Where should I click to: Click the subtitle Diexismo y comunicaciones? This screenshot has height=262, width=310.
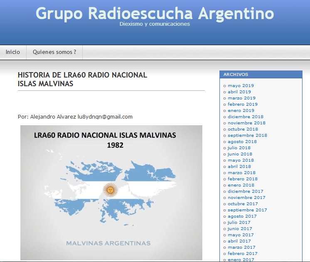155,24
